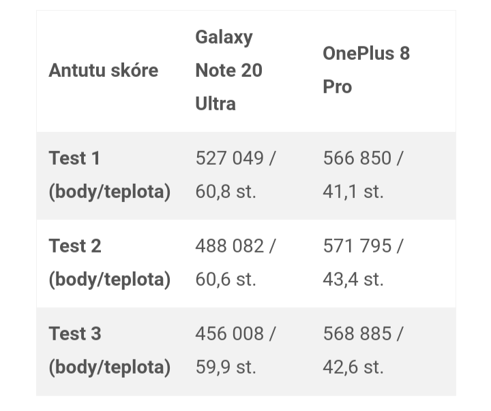
Task: Click the word Ultra in header
Action: (215, 103)
